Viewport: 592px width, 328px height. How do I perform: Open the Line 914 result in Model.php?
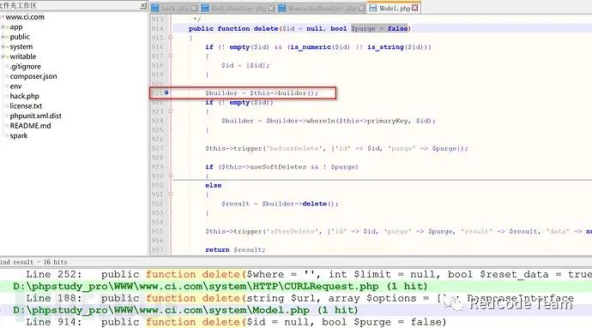(x=236, y=322)
